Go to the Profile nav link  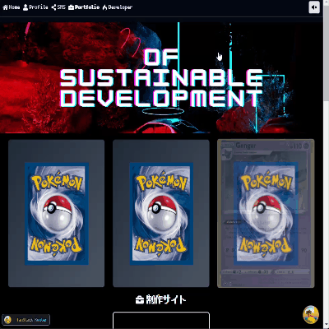(35, 7)
